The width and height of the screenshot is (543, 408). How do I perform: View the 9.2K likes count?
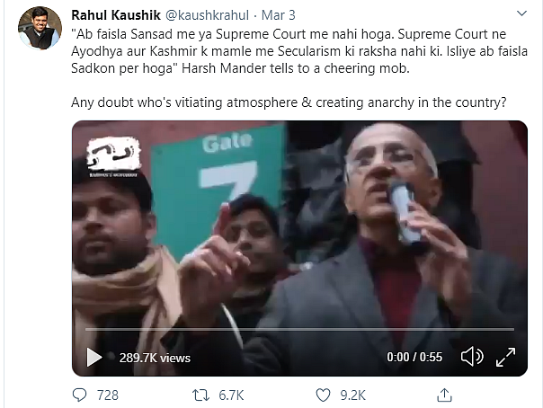(x=353, y=395)
